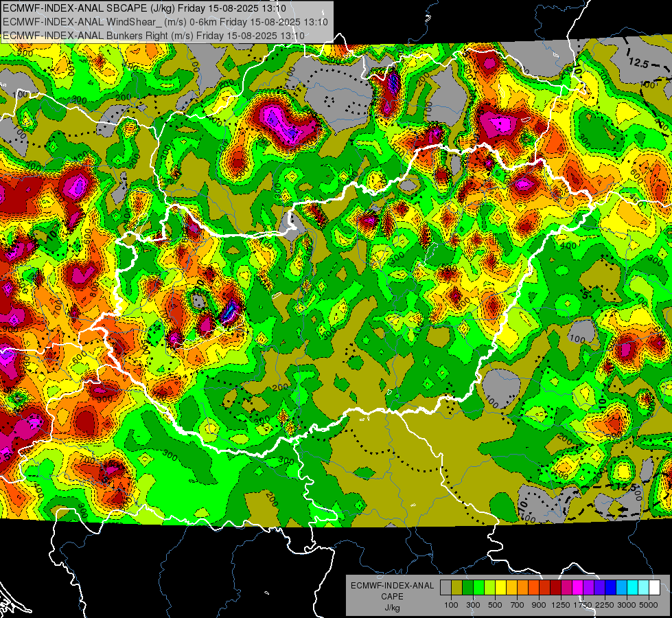Select the magenta legend swatch
Viewport: 672px width, 618px height.
point(578,588)
